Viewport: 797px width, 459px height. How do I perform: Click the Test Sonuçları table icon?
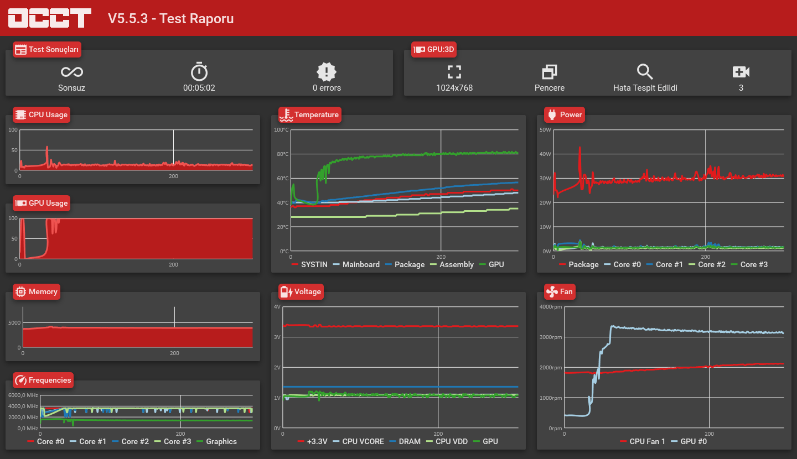click(20, 50)
